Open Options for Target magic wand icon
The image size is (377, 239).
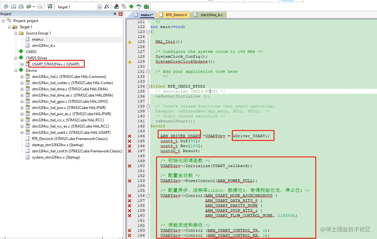pyautogui.click(x=107, y=7)
